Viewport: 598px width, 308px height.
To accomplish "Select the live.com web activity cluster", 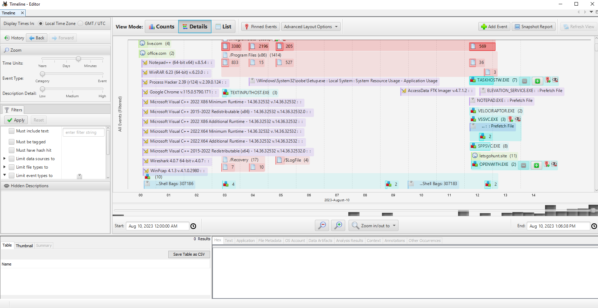I will [x=155, y=44].
